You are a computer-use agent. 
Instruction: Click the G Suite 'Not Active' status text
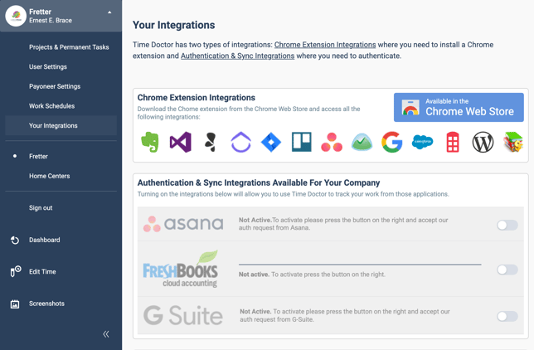click(x=345, y=315)
